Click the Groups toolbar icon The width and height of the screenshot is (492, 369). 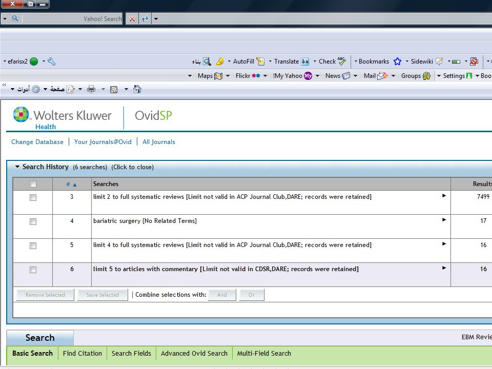pyautogui.click(x=426, y=76)
